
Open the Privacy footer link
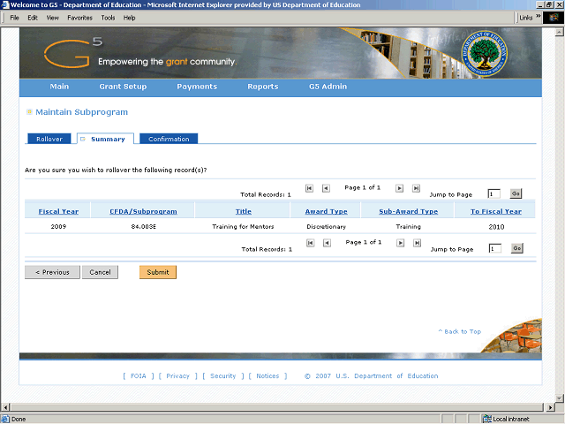[x=177, y=376]
